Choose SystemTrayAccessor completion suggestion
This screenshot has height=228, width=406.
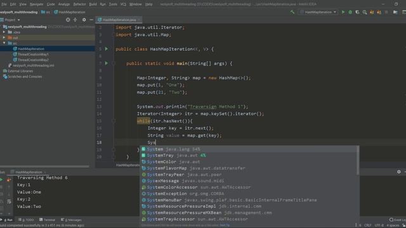[248, 219]
